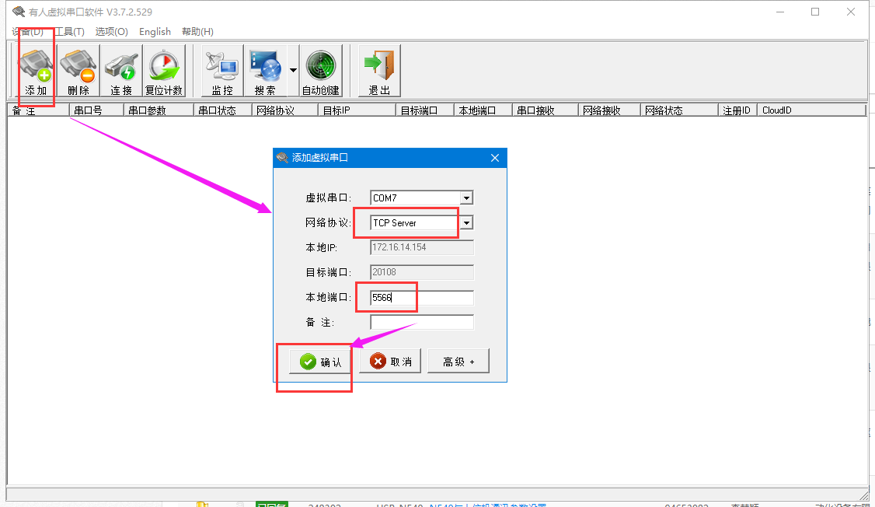Image resolution: width=875 pixels, height=507 pixels.
Task: Click the 复位计数 (Reset count) icon
Action: [x=164, y=71]
